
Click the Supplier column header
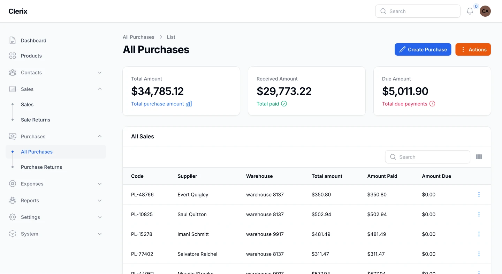pos(187,176)
